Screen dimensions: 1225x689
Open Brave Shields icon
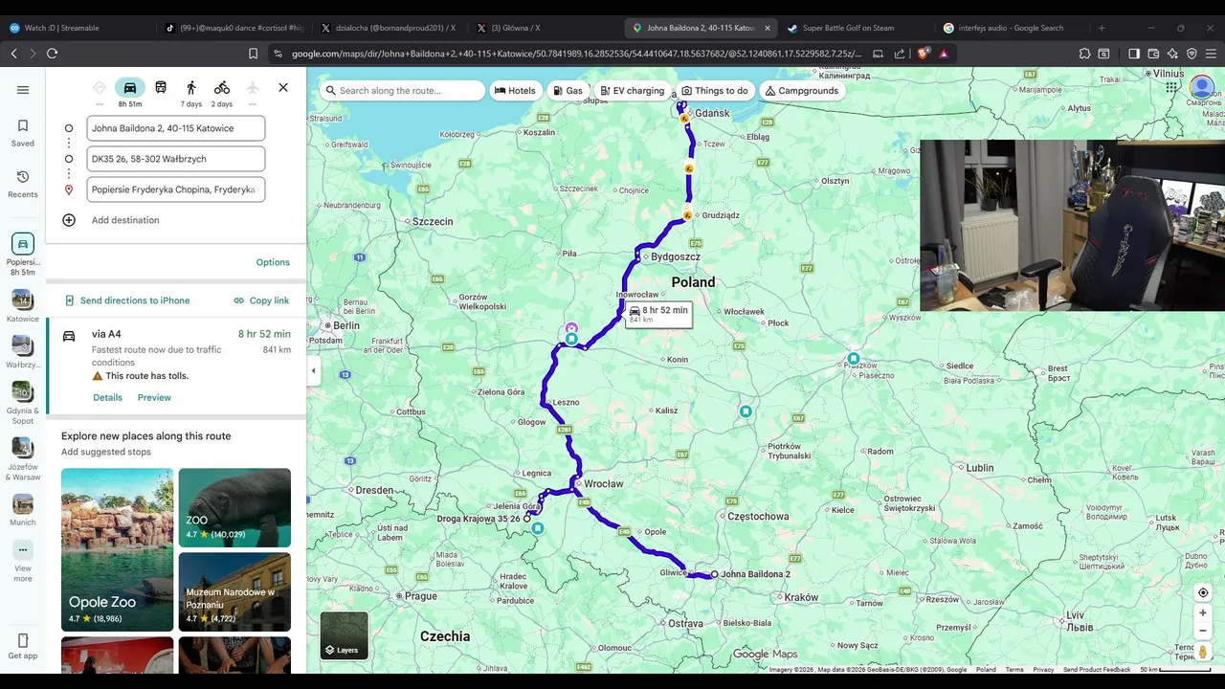(x=924, y=54)
